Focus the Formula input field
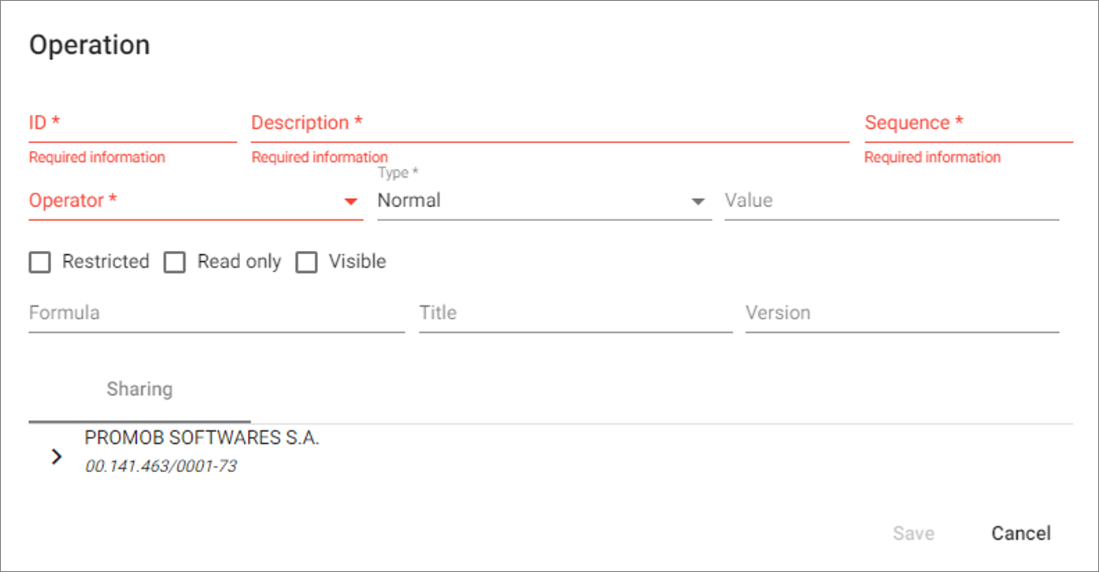Viewport: 1099px width, 572px height. click(x=216, y=313)
